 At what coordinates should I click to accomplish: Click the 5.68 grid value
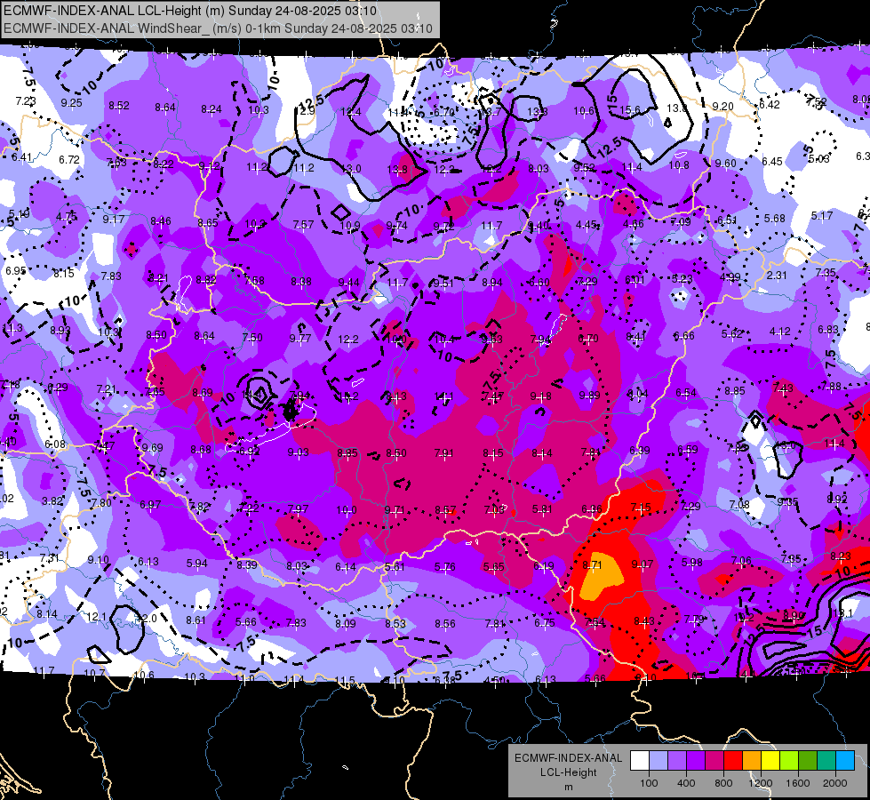tap(775, 219)
